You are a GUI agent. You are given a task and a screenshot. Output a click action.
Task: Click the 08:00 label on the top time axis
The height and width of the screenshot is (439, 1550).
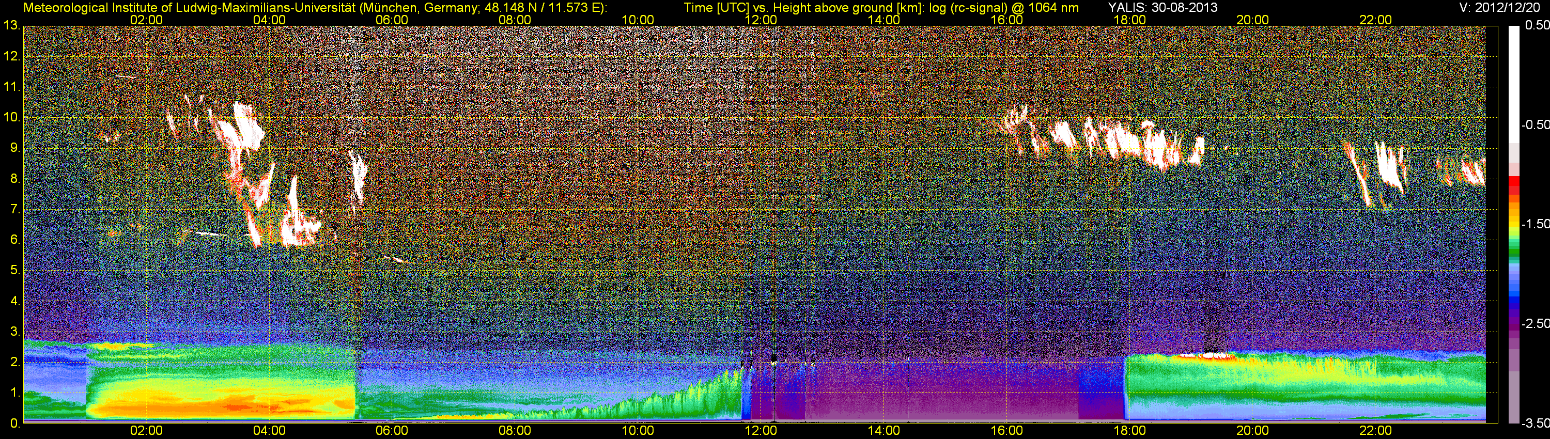[x=515, y=20]
